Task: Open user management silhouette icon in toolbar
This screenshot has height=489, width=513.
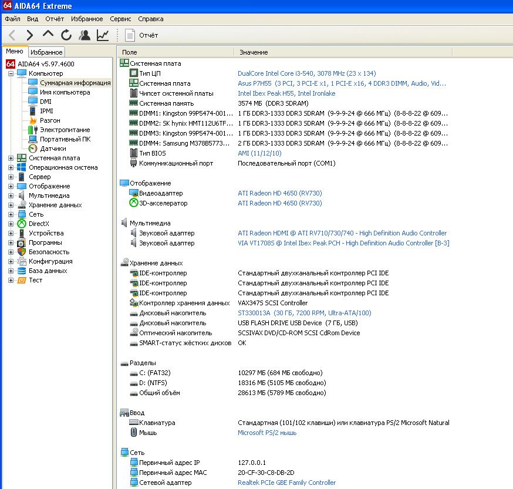Action: tap(85, 35)
